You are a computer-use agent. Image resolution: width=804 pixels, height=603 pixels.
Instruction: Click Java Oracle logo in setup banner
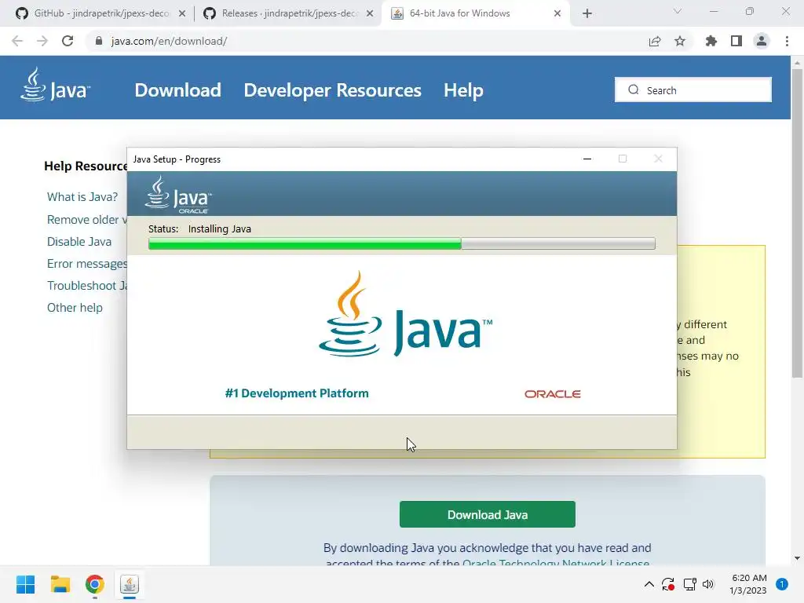coord(178,195)
